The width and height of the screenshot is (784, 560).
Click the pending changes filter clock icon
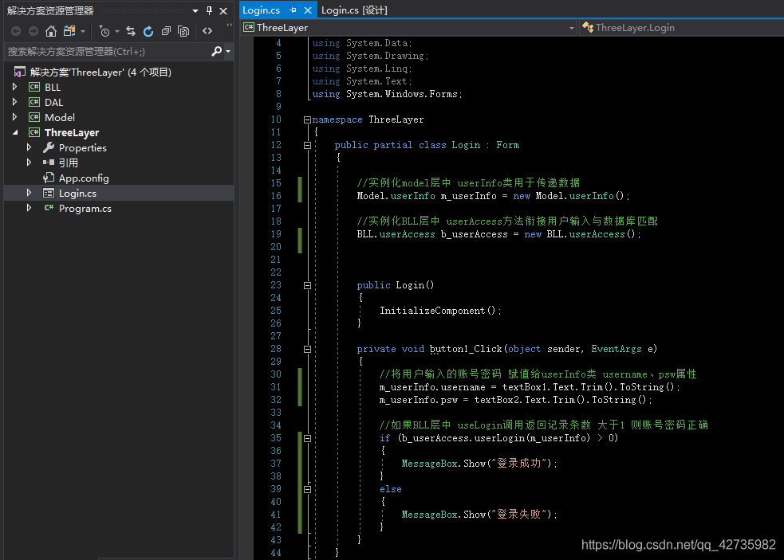click(x=104, y=32)
